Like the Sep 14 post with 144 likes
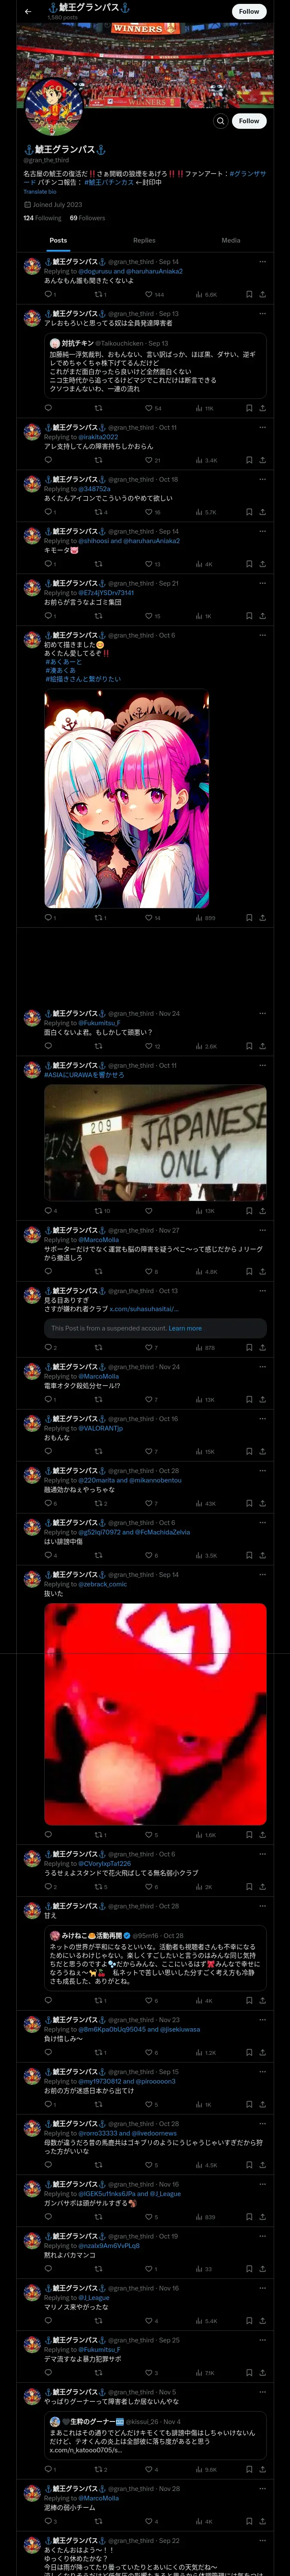The image size is (290, 2576). pyautogui.click(x=154, y=295)
